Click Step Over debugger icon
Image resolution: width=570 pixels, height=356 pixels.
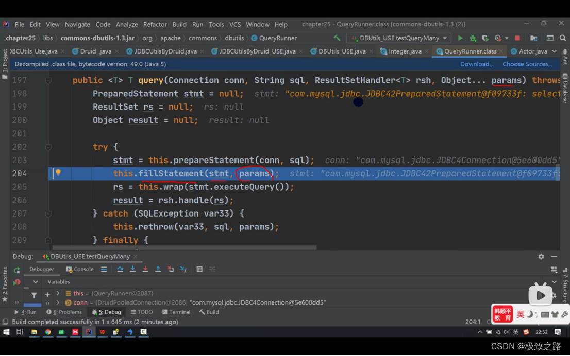120,269
